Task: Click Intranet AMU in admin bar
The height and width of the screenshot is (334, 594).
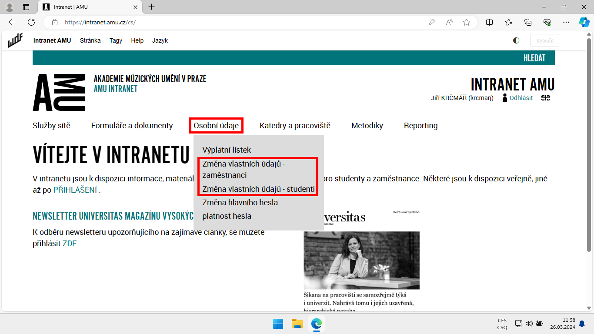Action: [52, 40]
